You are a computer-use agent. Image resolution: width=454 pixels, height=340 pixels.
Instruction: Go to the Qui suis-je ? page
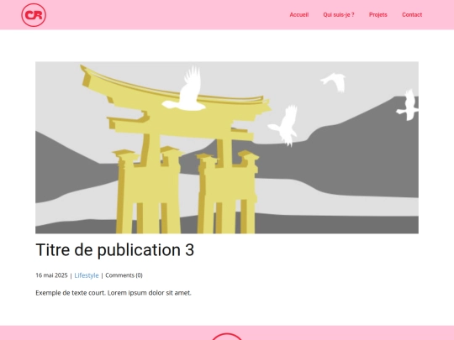click(x=339, y=15)
